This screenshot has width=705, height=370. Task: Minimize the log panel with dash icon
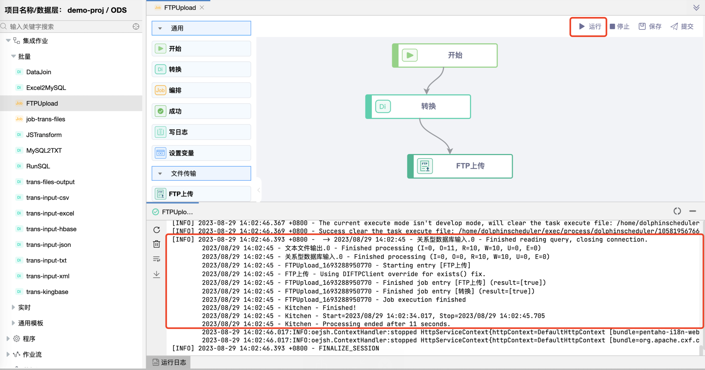(692, 211)
